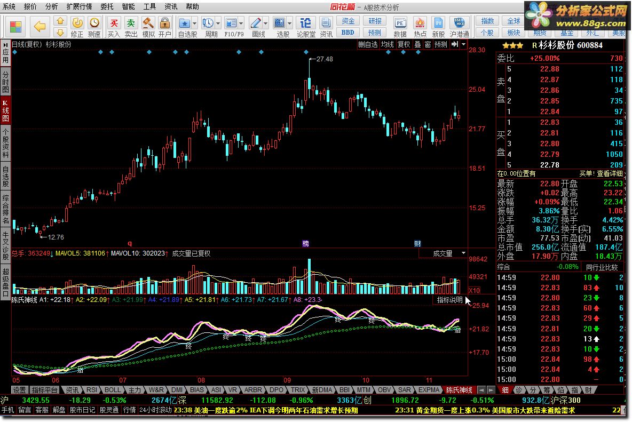The height and width of the screenshot is (422, 632).
Task: Click the 周期 period clock icon
Action: (x=208, y=23)
